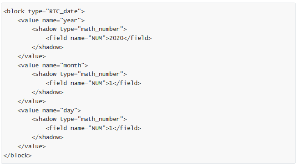Click the 2020 number in year field
Viewport: 298px width, 166px height.
116,38
